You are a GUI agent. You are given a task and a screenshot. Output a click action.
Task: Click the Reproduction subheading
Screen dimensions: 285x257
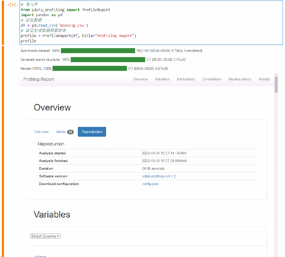pyautogui.click(x=51, y=144)
